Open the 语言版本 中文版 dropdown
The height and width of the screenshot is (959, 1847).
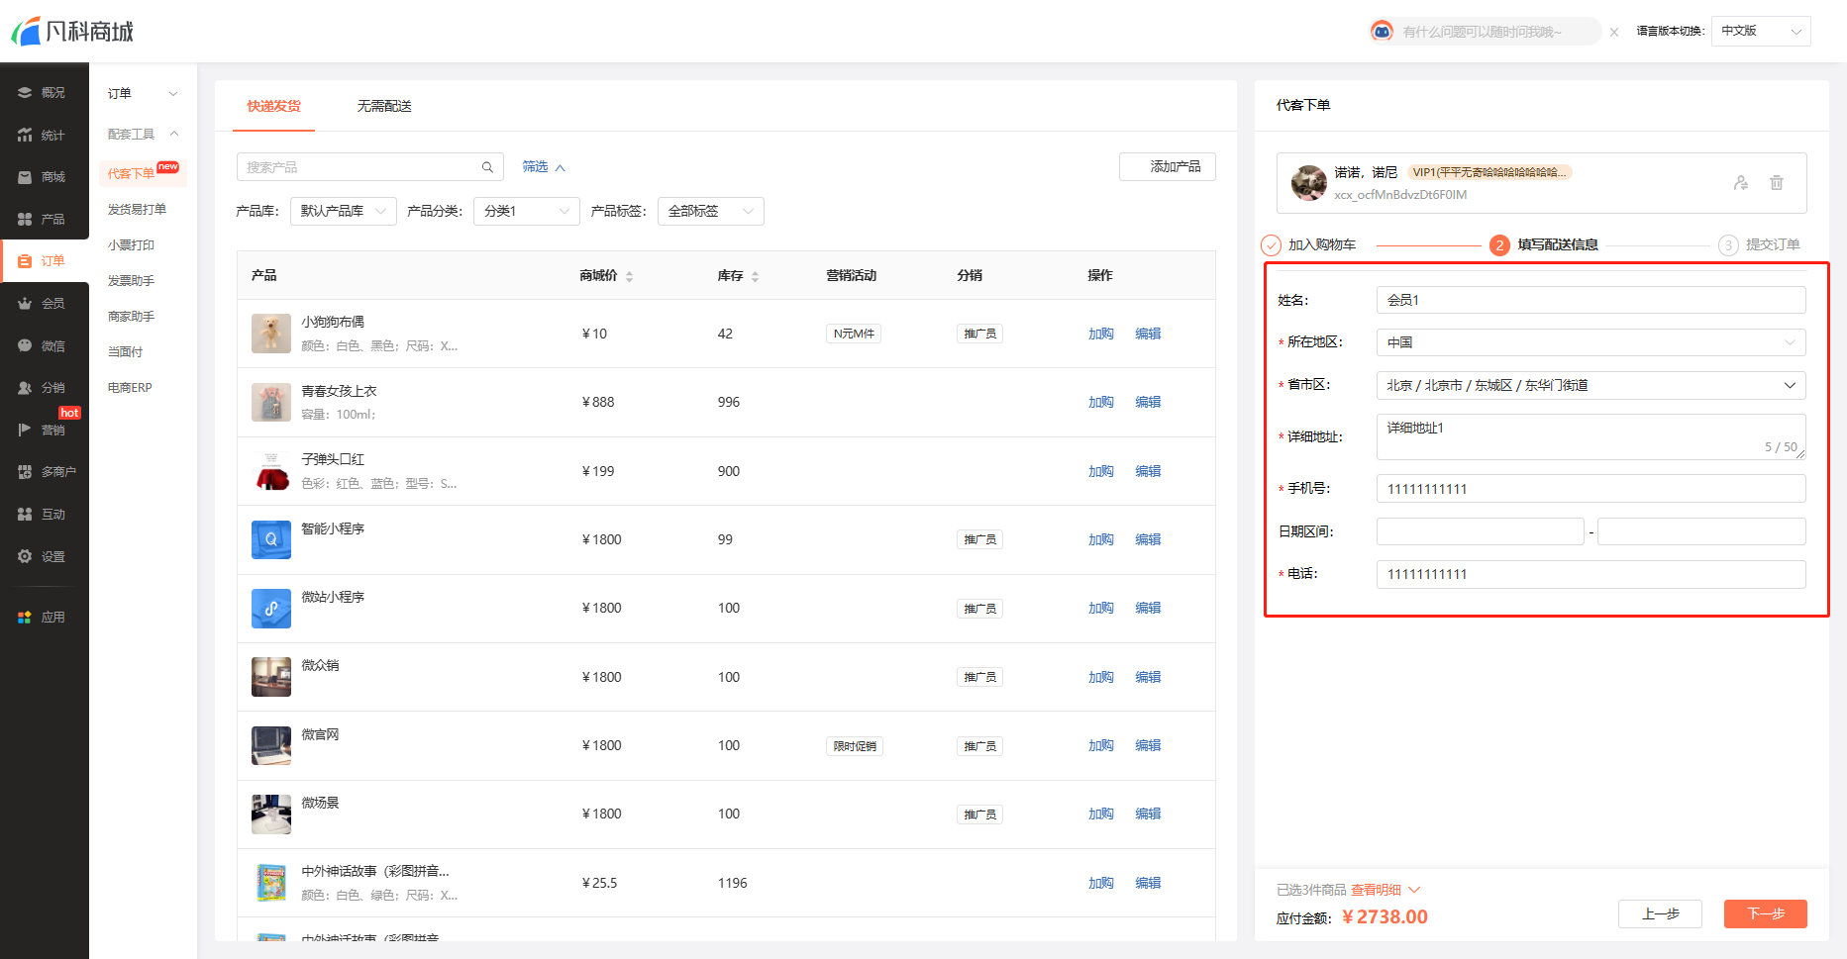pyautogui.click(x=1761, y=32)
